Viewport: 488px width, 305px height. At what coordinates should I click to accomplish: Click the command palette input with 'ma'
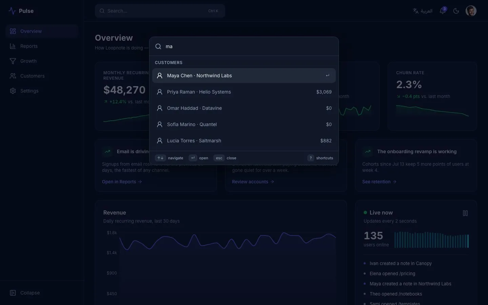tap(249, 46)
